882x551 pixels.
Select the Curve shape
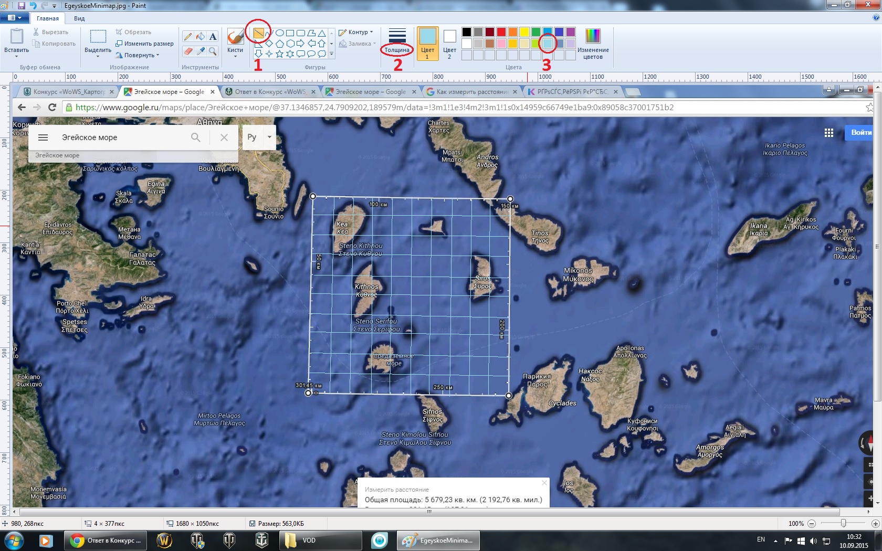pos(268,33)
